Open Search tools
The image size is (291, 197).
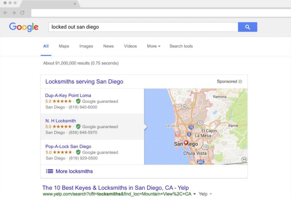[181, 46]
